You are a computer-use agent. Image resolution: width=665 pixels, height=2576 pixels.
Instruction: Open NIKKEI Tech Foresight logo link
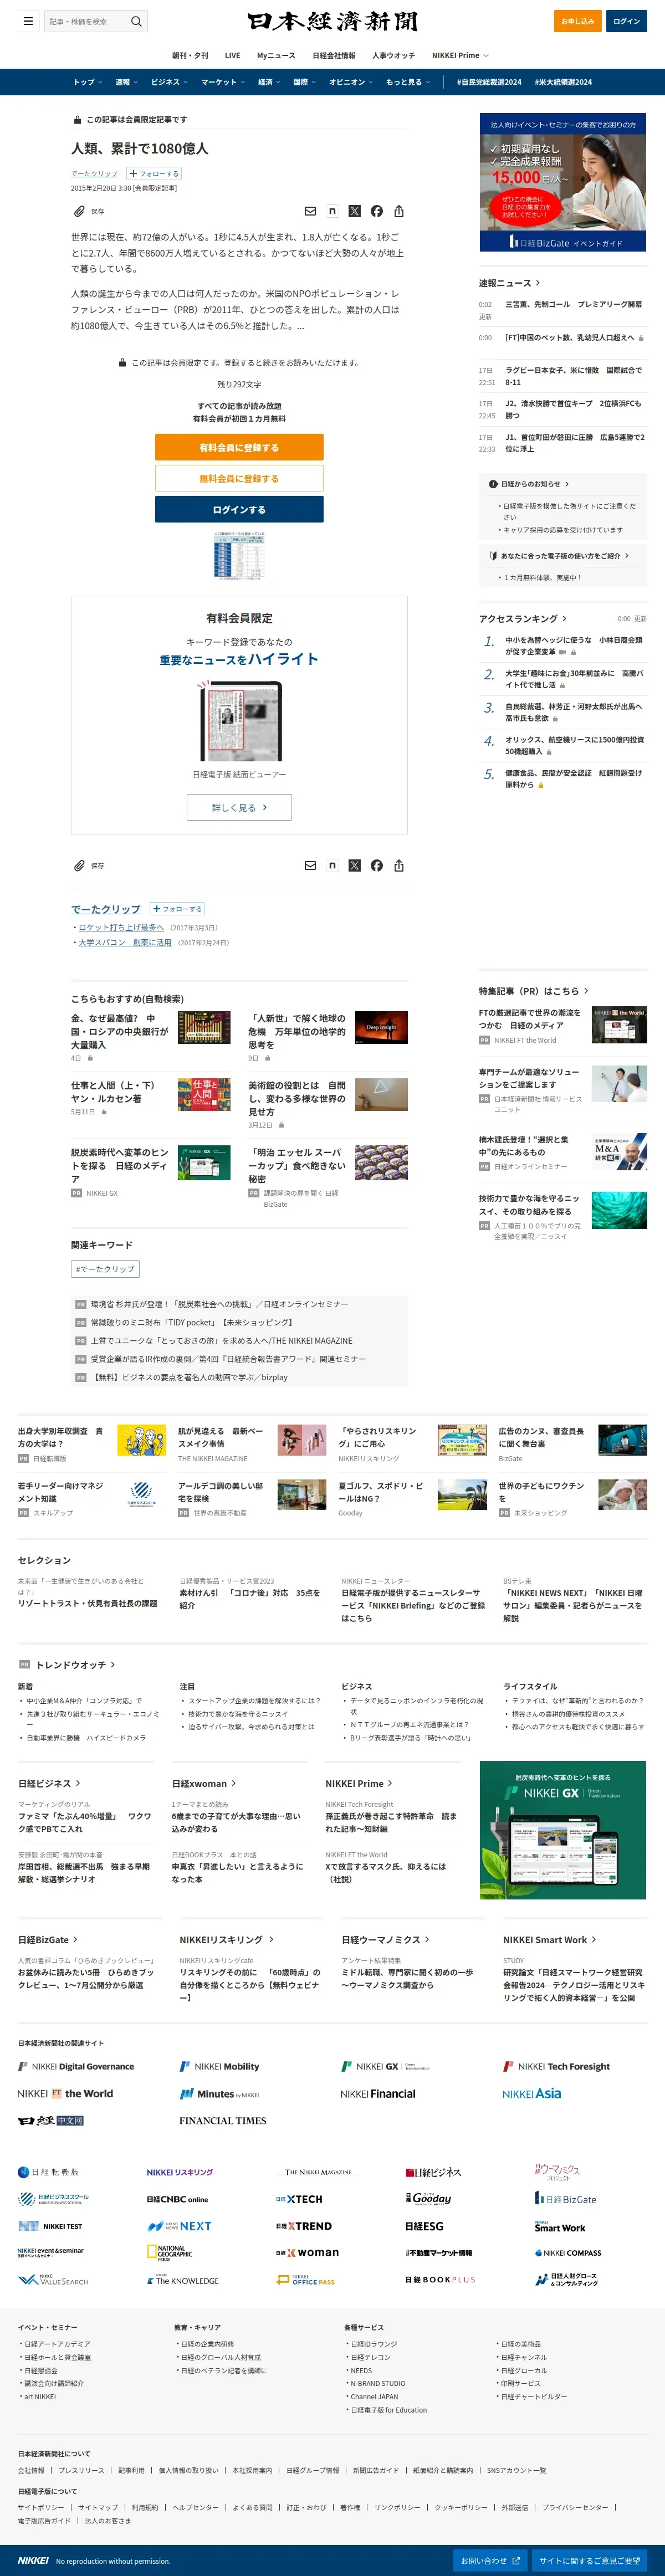pos(556,2066)
